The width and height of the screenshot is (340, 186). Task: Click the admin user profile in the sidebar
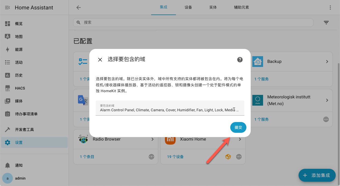pyautogui.click(x=20, y=178)
